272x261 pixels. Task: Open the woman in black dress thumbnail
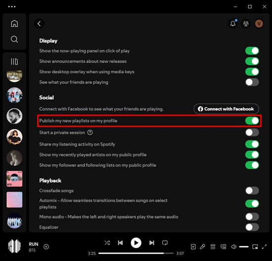click(x=14, y=137)
